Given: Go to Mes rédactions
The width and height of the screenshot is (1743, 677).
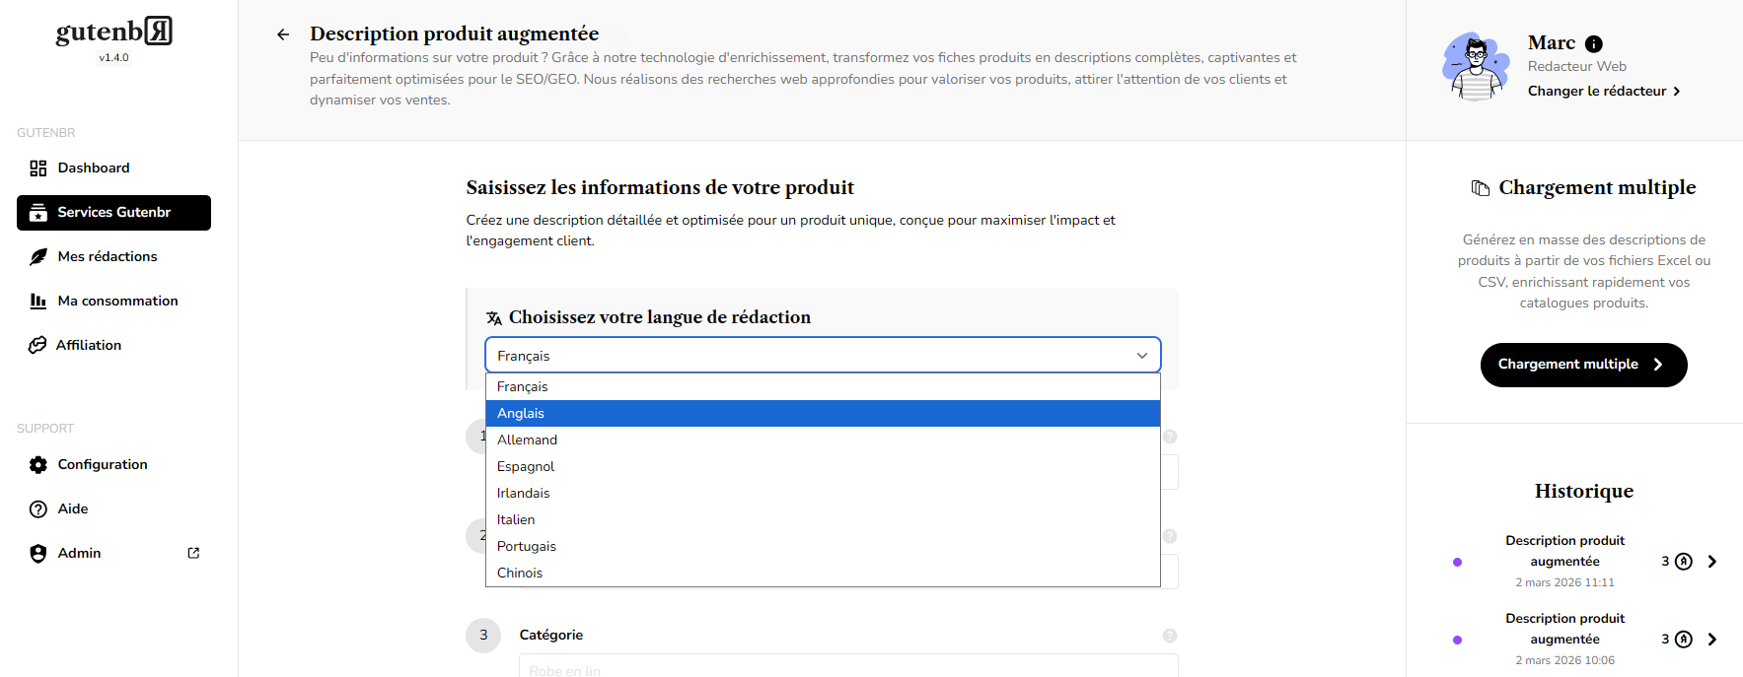Looking at the screenshot, I should point(107,257).
